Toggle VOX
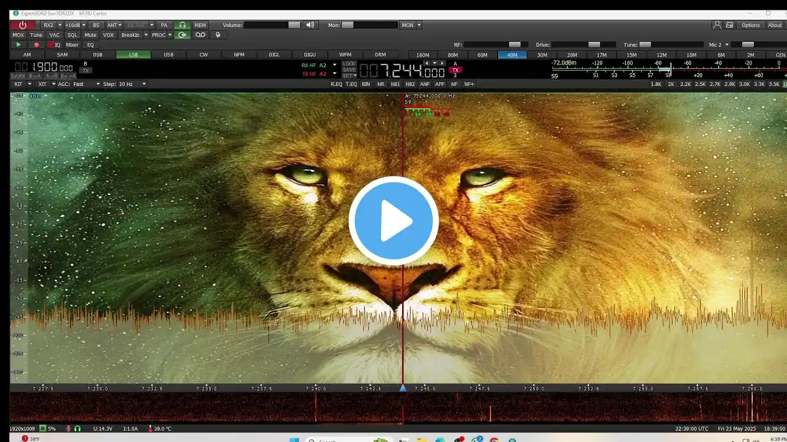 109,35
